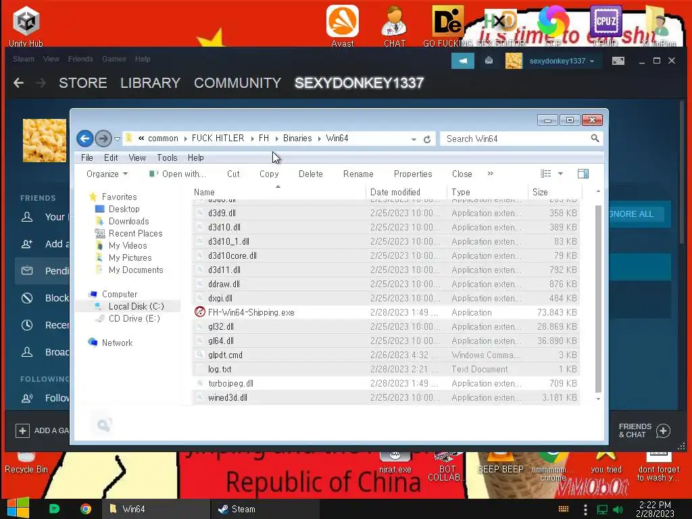Click the Binaries breadcrumb in address bar
Screen dimensions: 692x519
(297, 138)
